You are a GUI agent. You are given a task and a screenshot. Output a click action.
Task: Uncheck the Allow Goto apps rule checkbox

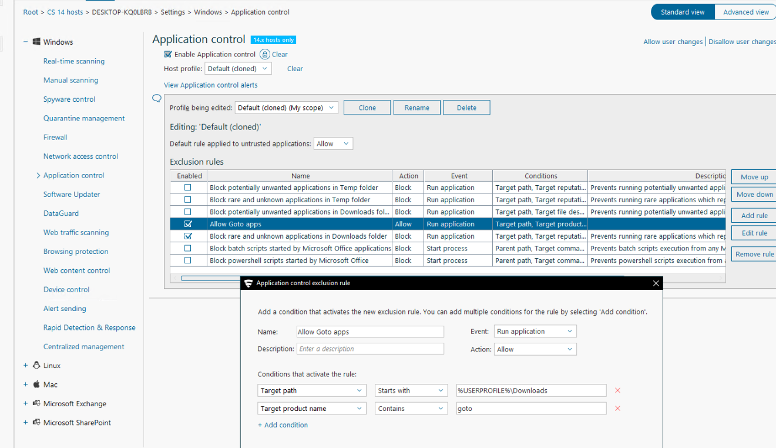(x=188, y=224)
